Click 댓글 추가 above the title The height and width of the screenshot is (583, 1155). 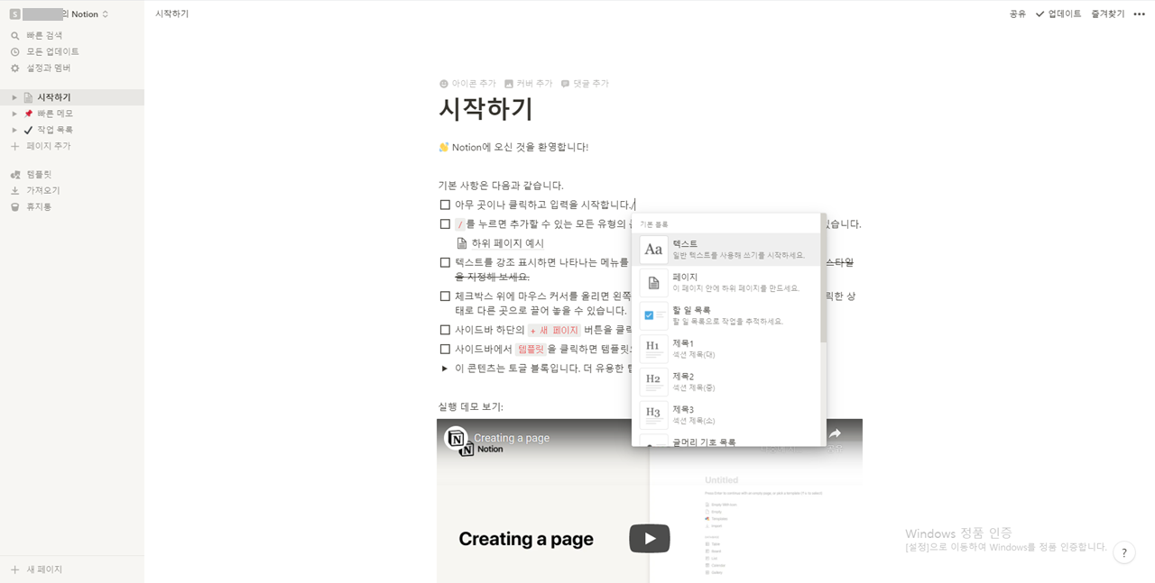585,83
